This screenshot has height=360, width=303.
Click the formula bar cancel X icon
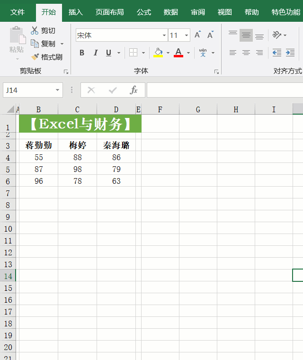pos(91,90)
